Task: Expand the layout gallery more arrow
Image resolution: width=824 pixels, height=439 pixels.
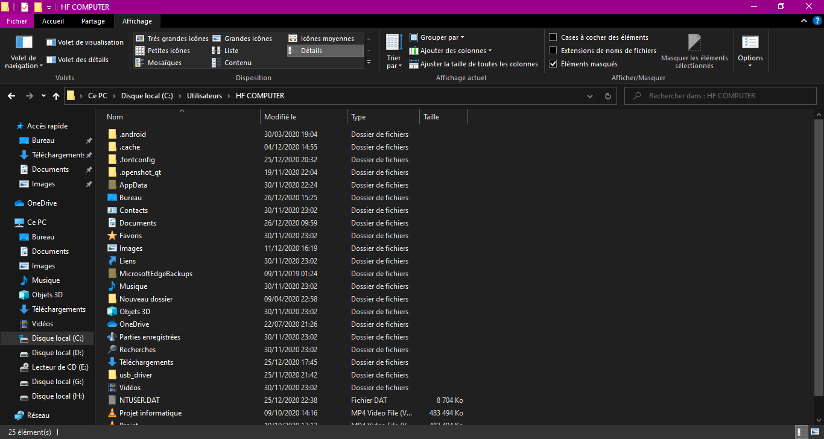Action: point(369,63)
